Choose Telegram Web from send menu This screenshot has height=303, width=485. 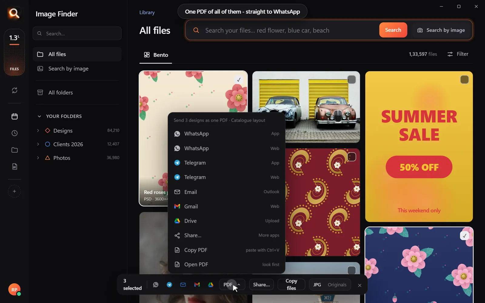point(226,177)
